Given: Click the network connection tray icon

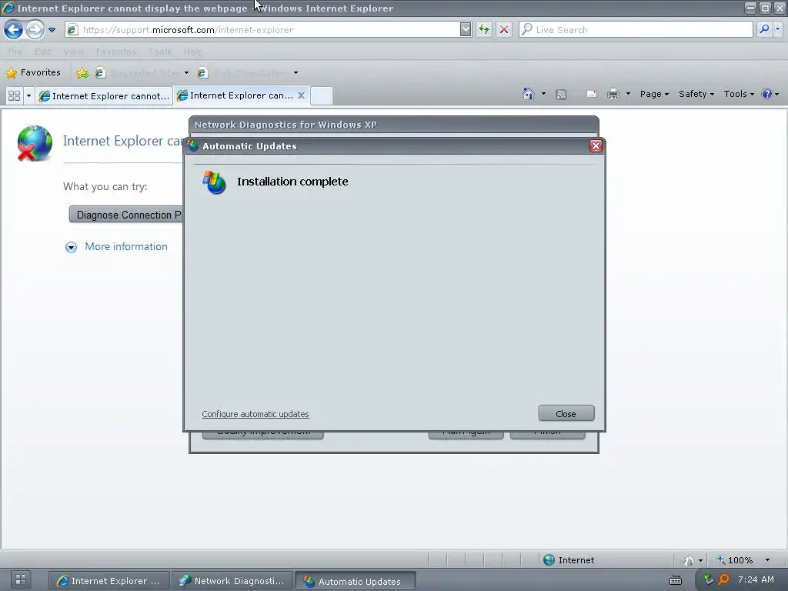Looking at the screenshot, I should point(709,579).
